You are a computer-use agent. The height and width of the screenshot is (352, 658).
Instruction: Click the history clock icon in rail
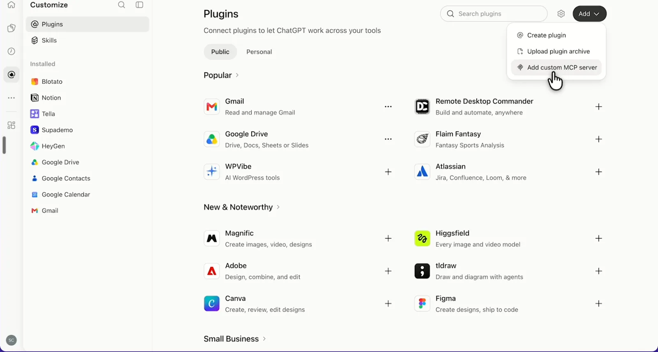(x=12, y=51)
